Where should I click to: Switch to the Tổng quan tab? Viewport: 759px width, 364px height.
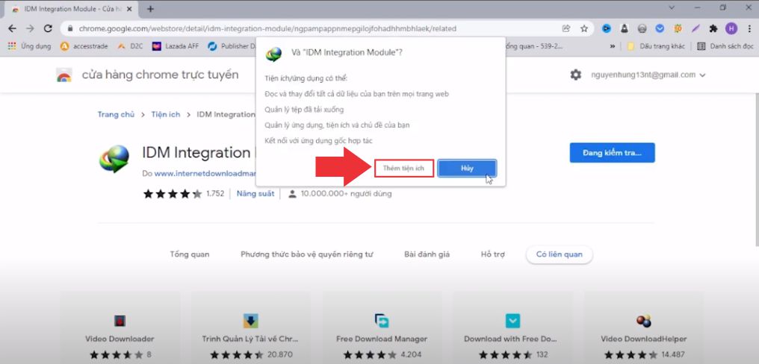tap(190, 254)
